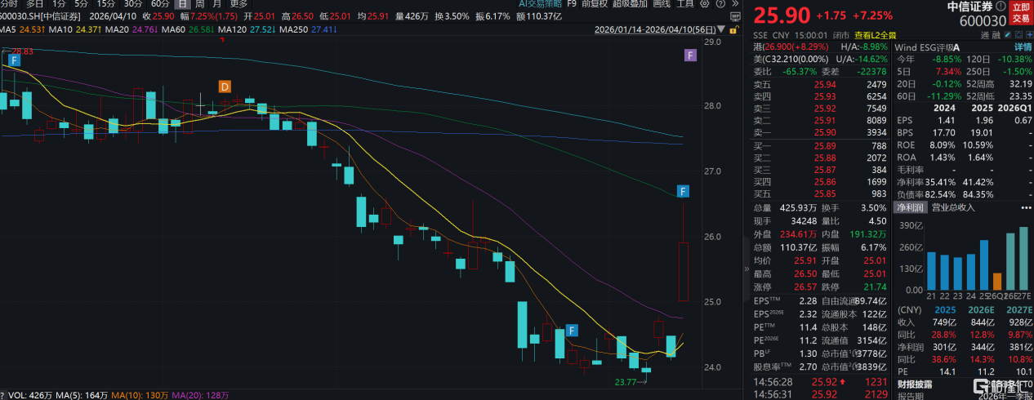
Task: Open 超级叠加 overlay menu
Action: click(630, 4)
